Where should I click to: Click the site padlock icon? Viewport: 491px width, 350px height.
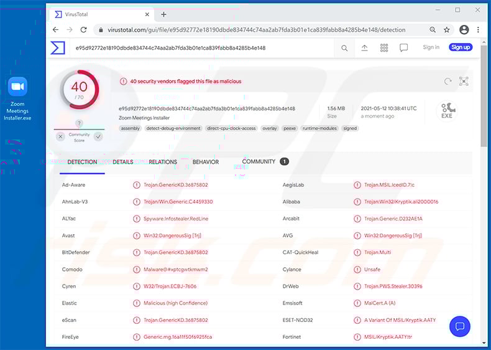(101, 30)
